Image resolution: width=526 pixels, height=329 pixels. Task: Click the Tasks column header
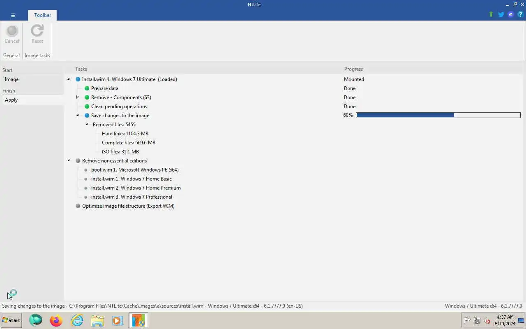click(x=81, y=69)
